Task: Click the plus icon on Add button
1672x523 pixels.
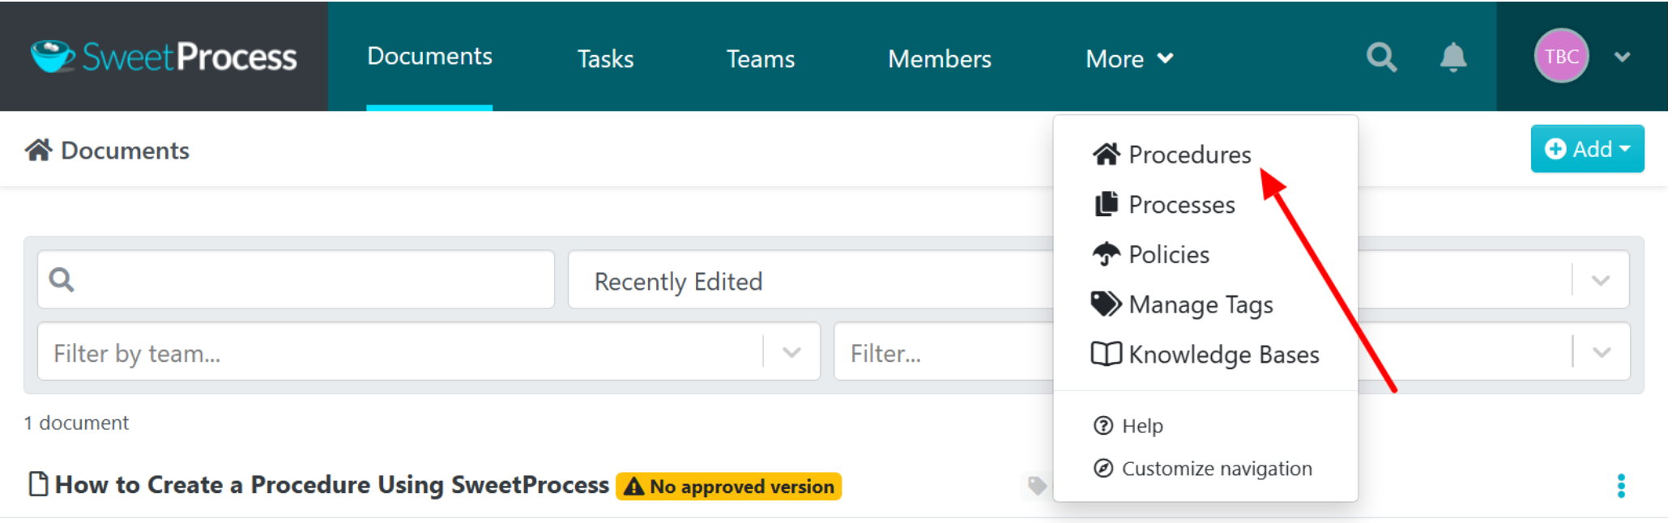Action: (1555, 149)
